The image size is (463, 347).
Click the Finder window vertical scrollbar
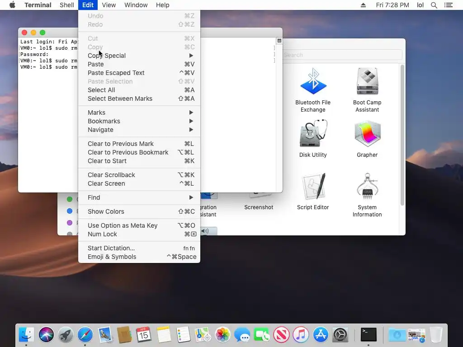tap(402, 135)
